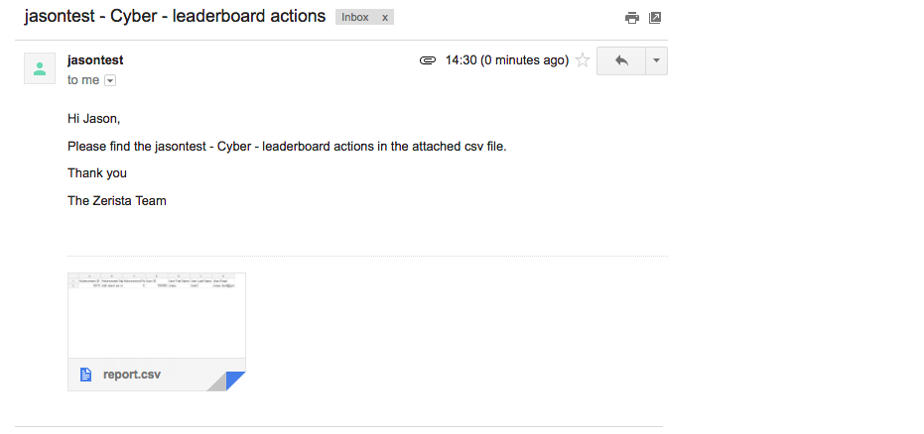This screenshot has width=924, height=434.
Task: Click the paperclip attachment icon
Action: tap(427, 60)
